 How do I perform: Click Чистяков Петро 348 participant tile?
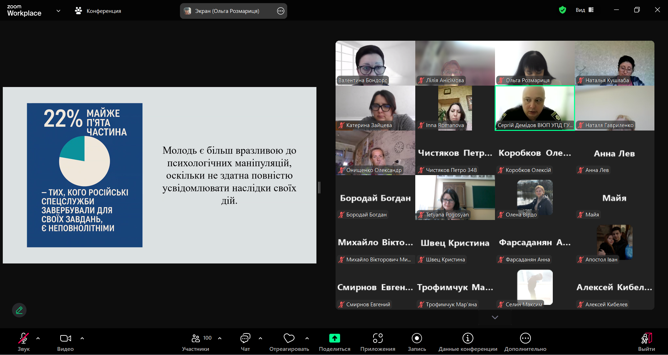click(455, 153)
